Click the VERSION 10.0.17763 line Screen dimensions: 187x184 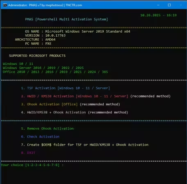pyautogui.click(x=45, y=35)
